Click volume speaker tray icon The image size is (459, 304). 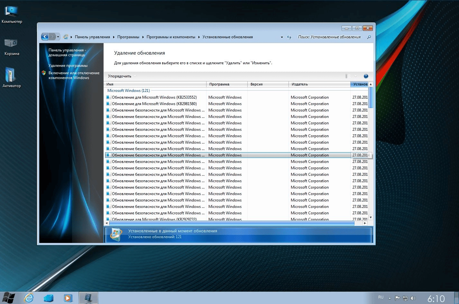(413, 298)
